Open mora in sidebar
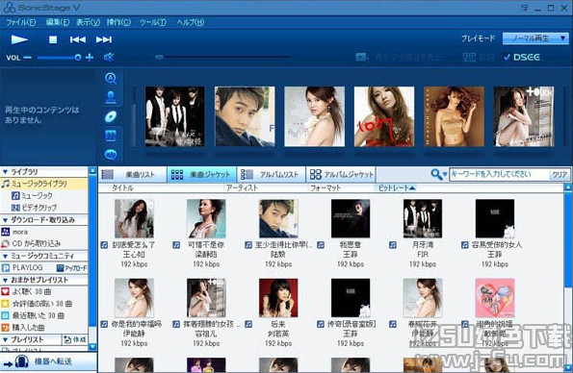 [x=15, y=232]
